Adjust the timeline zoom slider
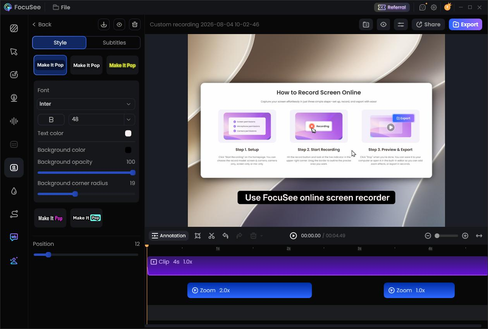The width and height of the screenshot is (488, 329). pos(446,236)
